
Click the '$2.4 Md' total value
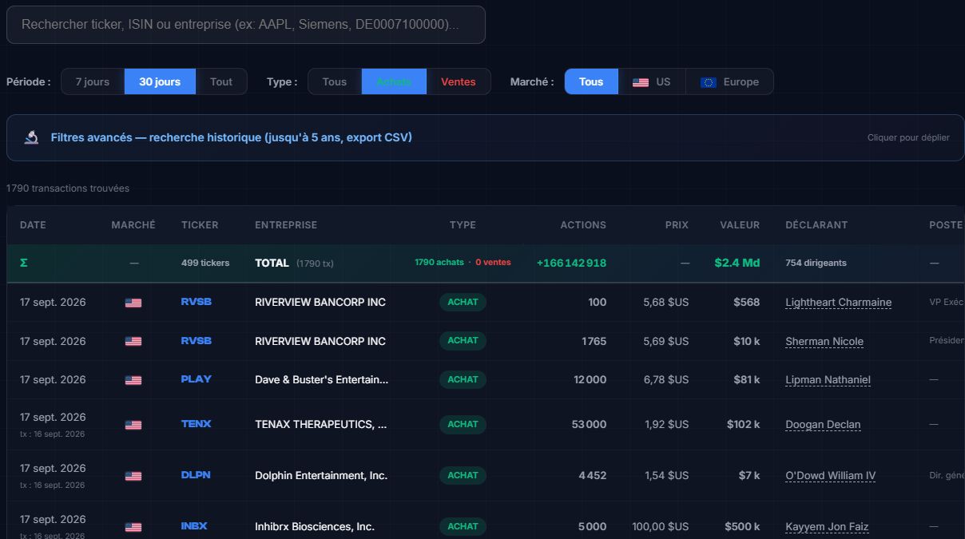[x=737, y=263]
